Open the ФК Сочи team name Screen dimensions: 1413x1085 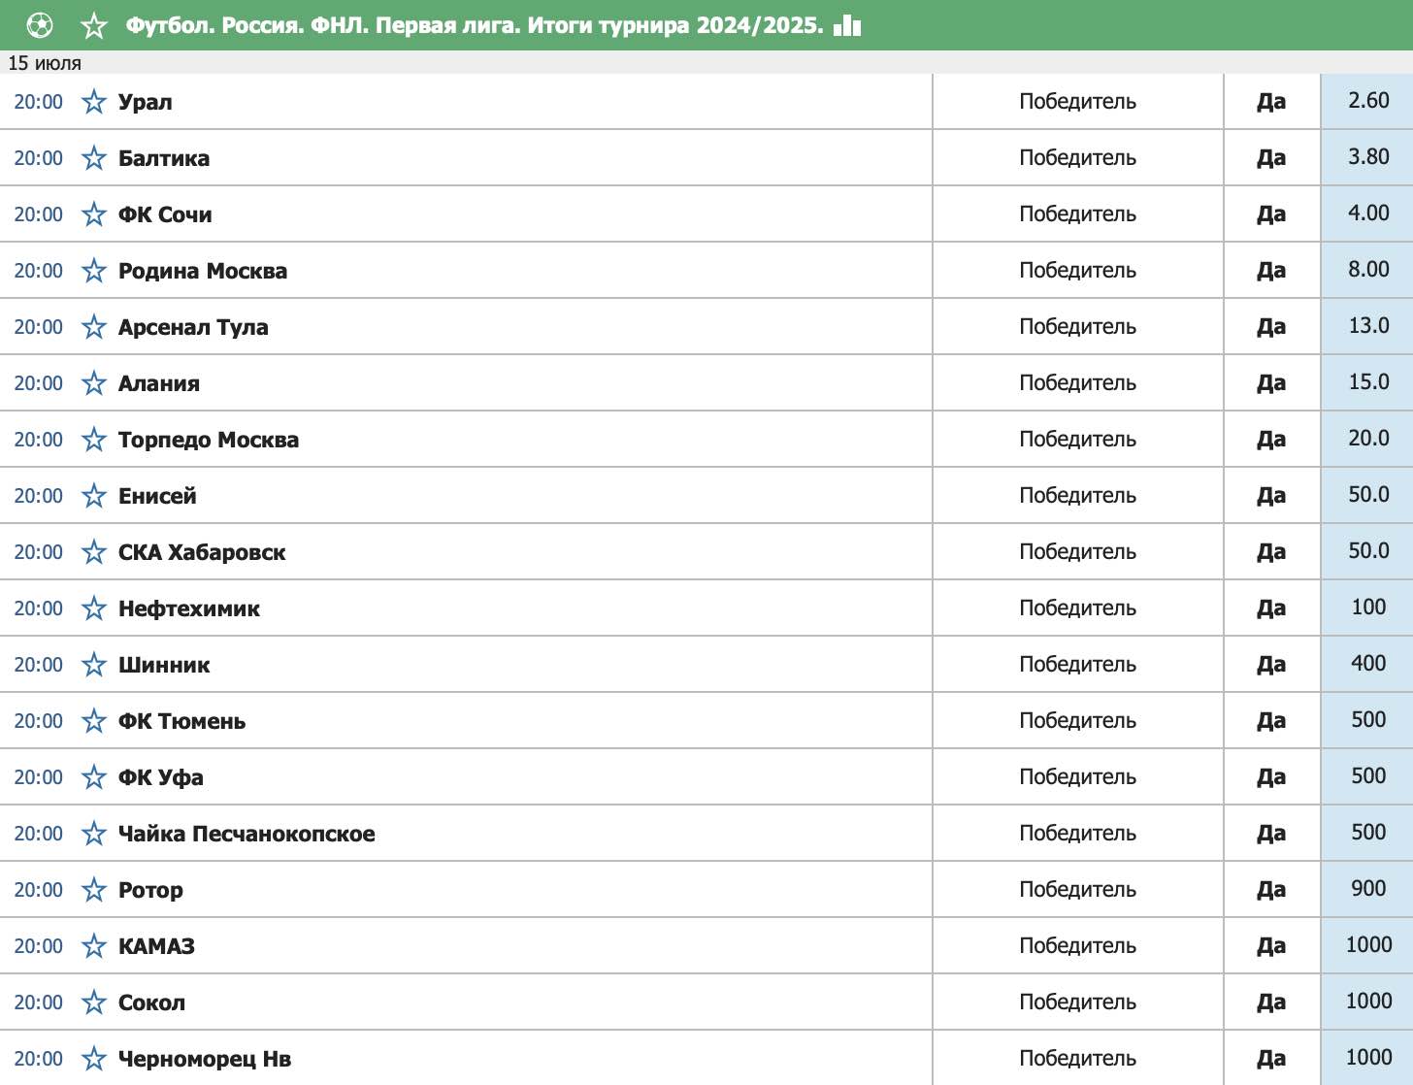pos(165,214)
